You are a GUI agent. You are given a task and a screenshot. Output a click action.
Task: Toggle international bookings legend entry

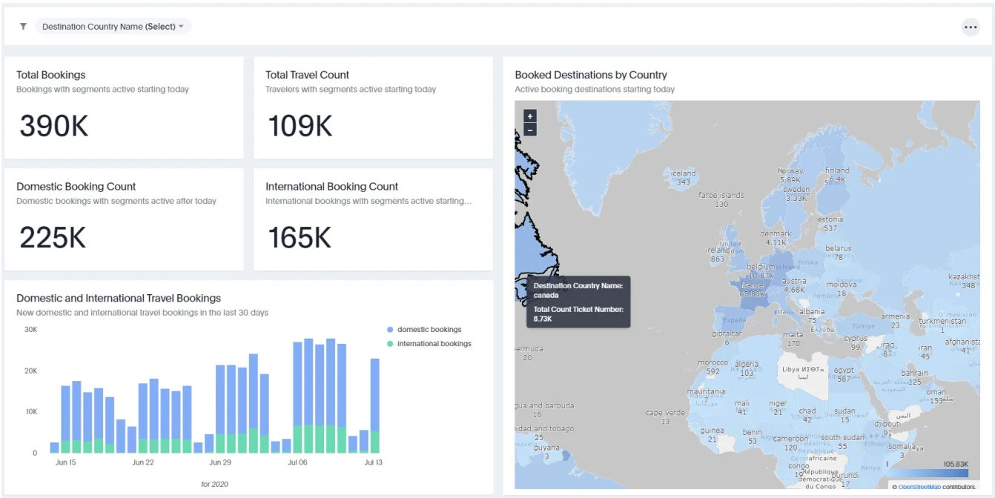coord(429,344)
